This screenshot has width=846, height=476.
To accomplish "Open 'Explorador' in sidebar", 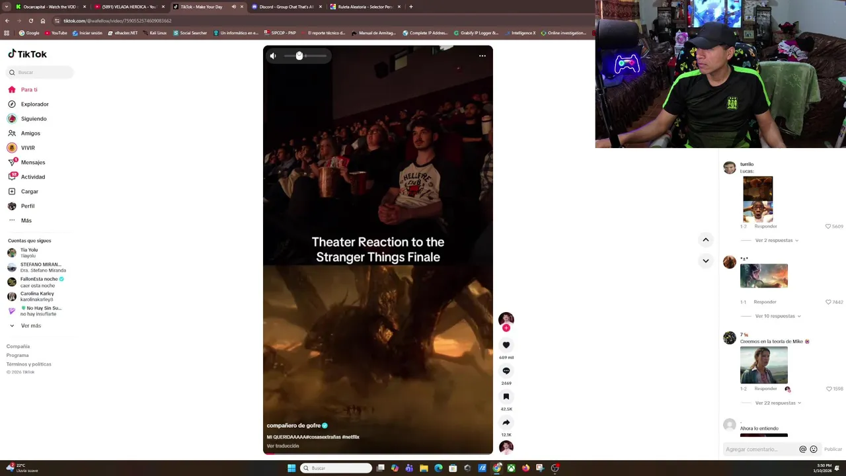I will click(28, 104).
